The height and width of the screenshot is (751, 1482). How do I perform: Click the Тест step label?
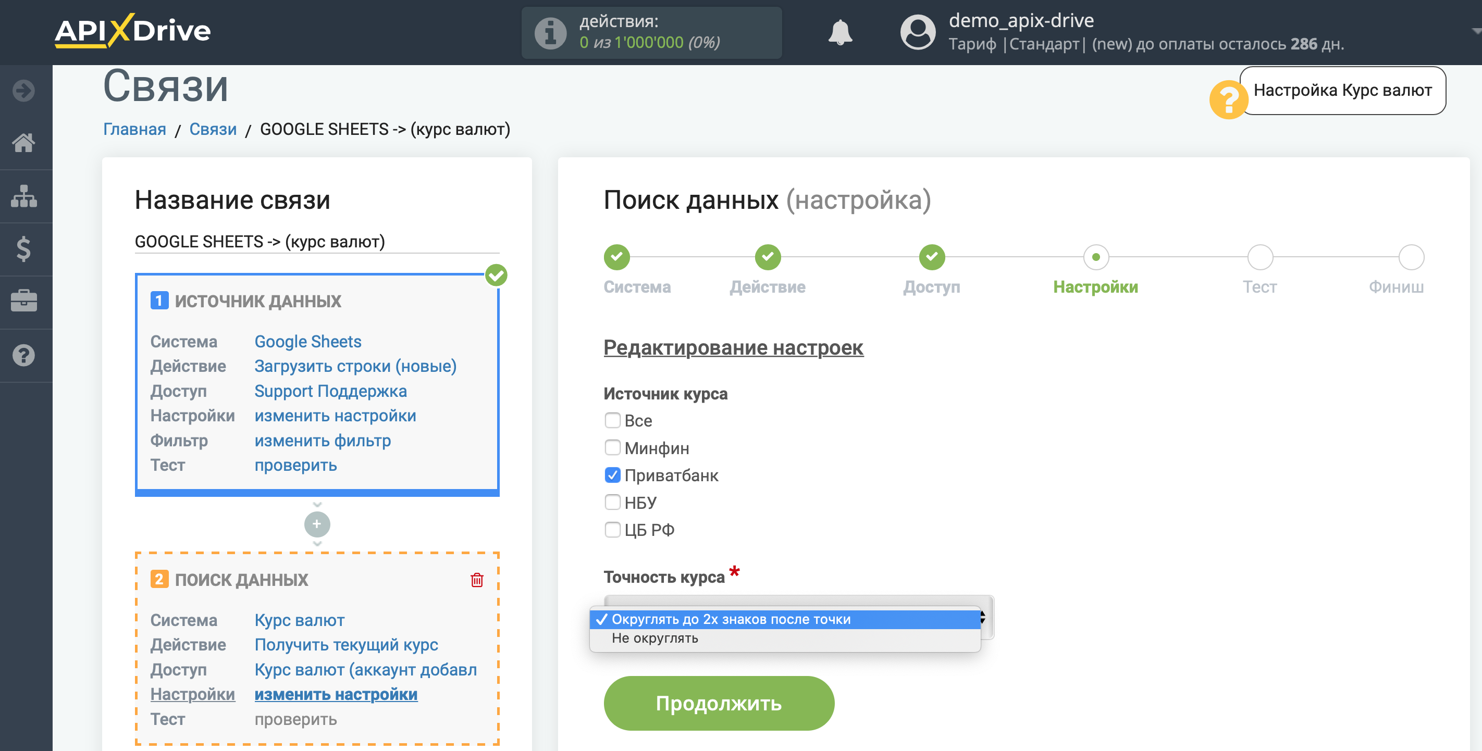click(x=1259, y=287)
